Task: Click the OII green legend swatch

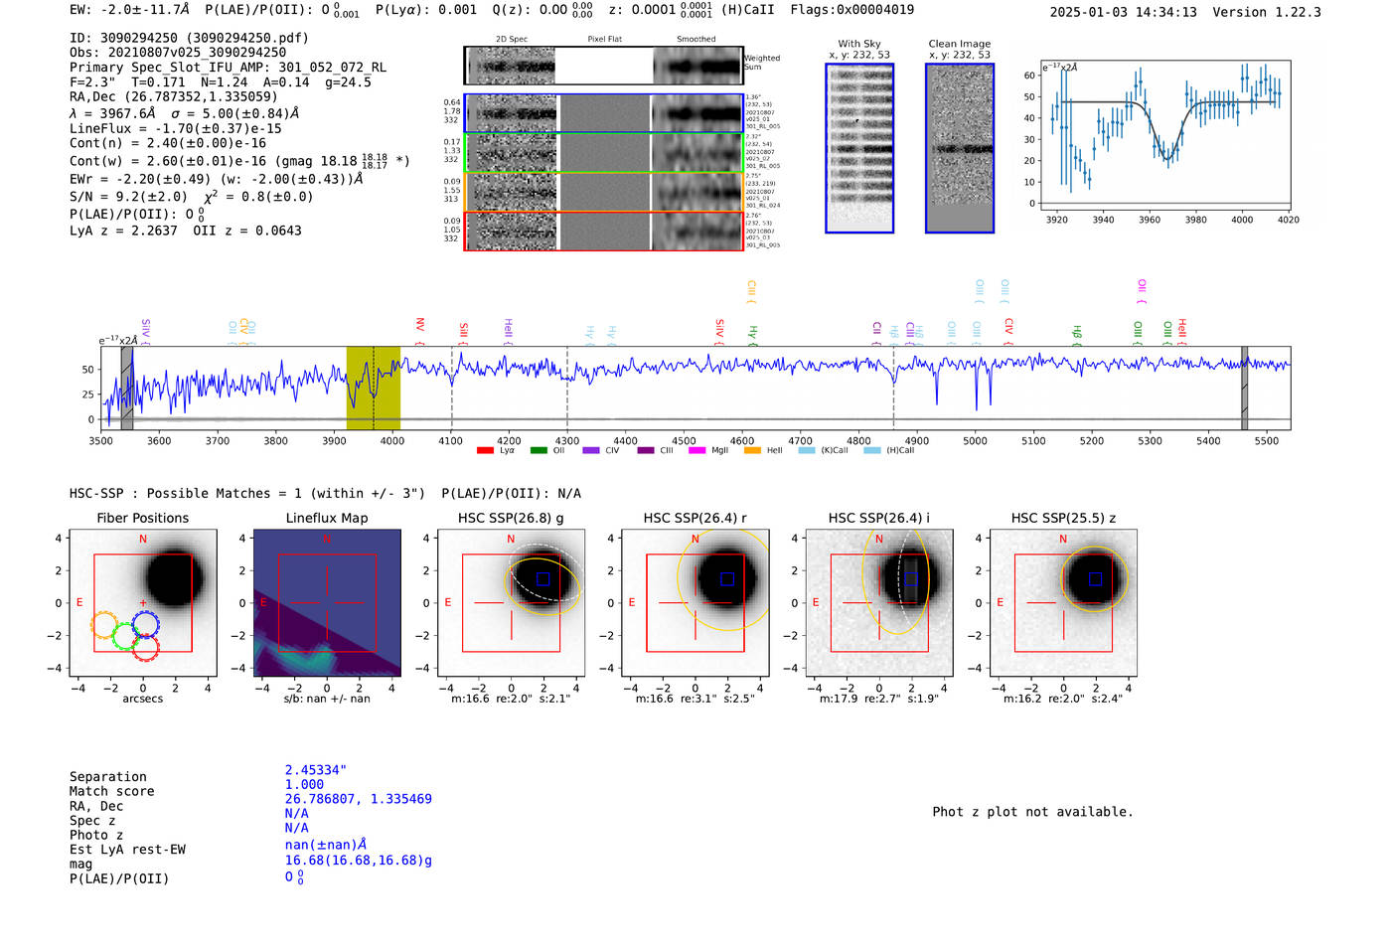Action: (539, 450)
